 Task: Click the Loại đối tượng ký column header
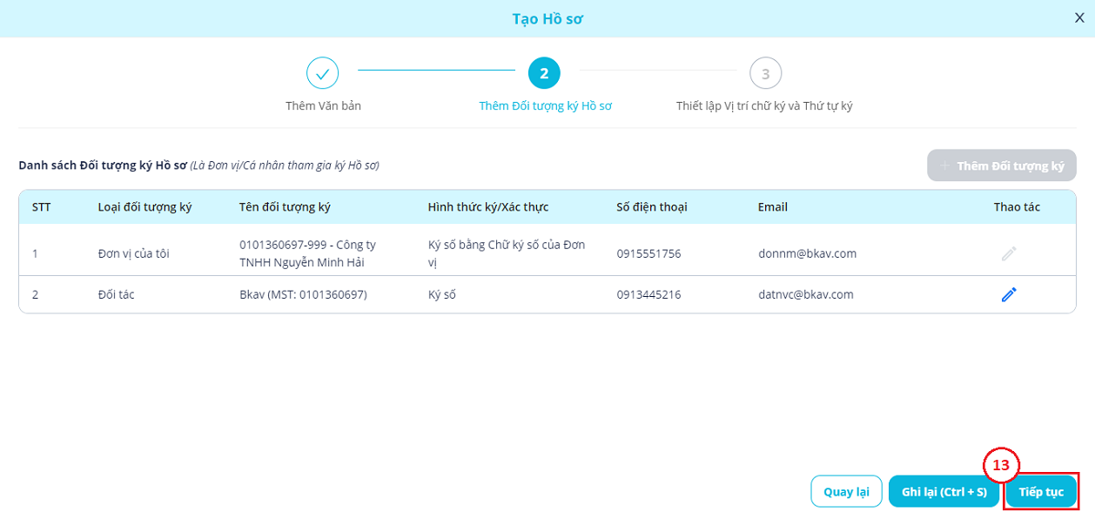(144, 207)
